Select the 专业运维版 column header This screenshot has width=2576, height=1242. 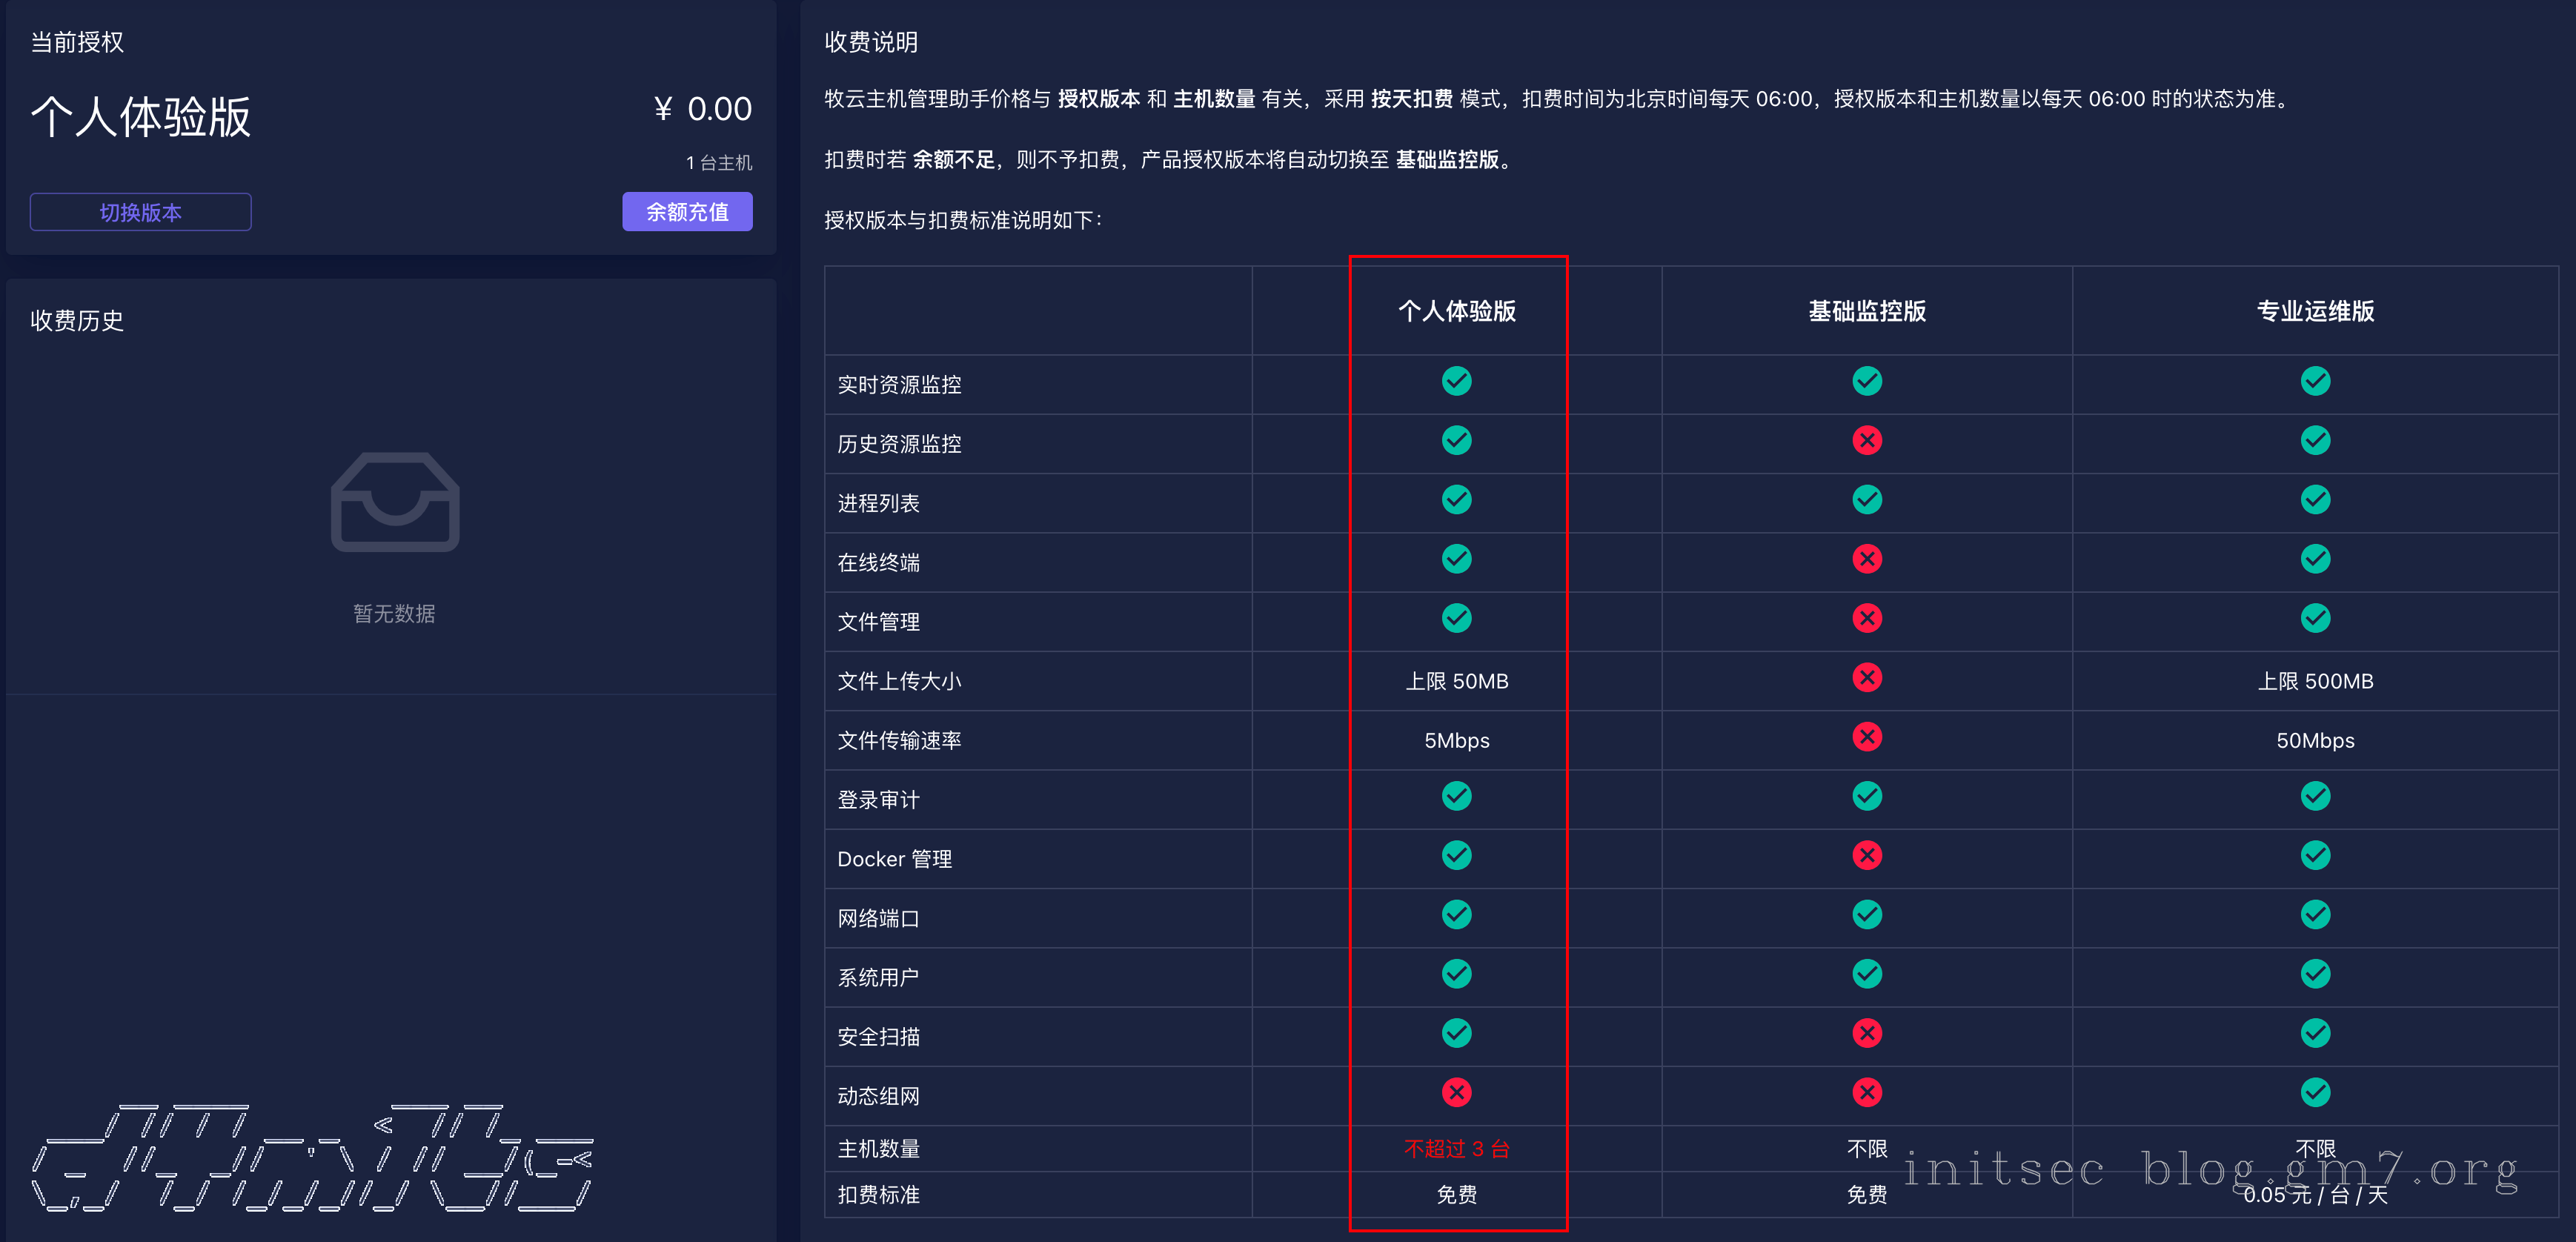pyautogui.click(x=2315, y=311)
